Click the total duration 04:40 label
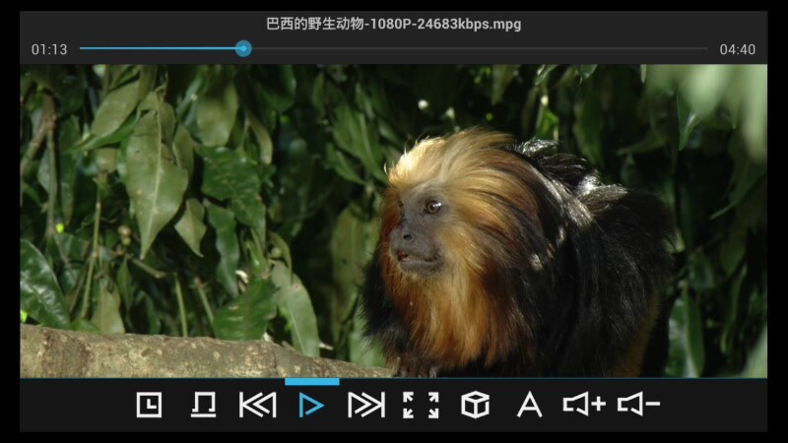Screen dimensions: 788x443 (x=737, y=49)
